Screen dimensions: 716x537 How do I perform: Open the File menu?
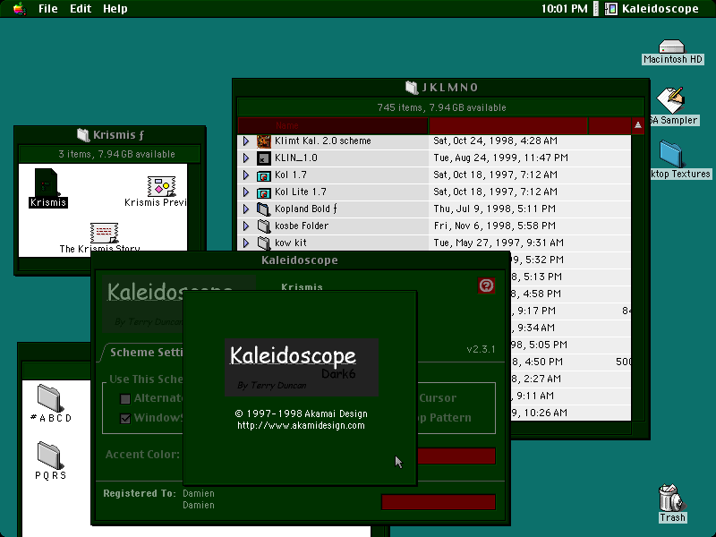(x=48, y=9)
